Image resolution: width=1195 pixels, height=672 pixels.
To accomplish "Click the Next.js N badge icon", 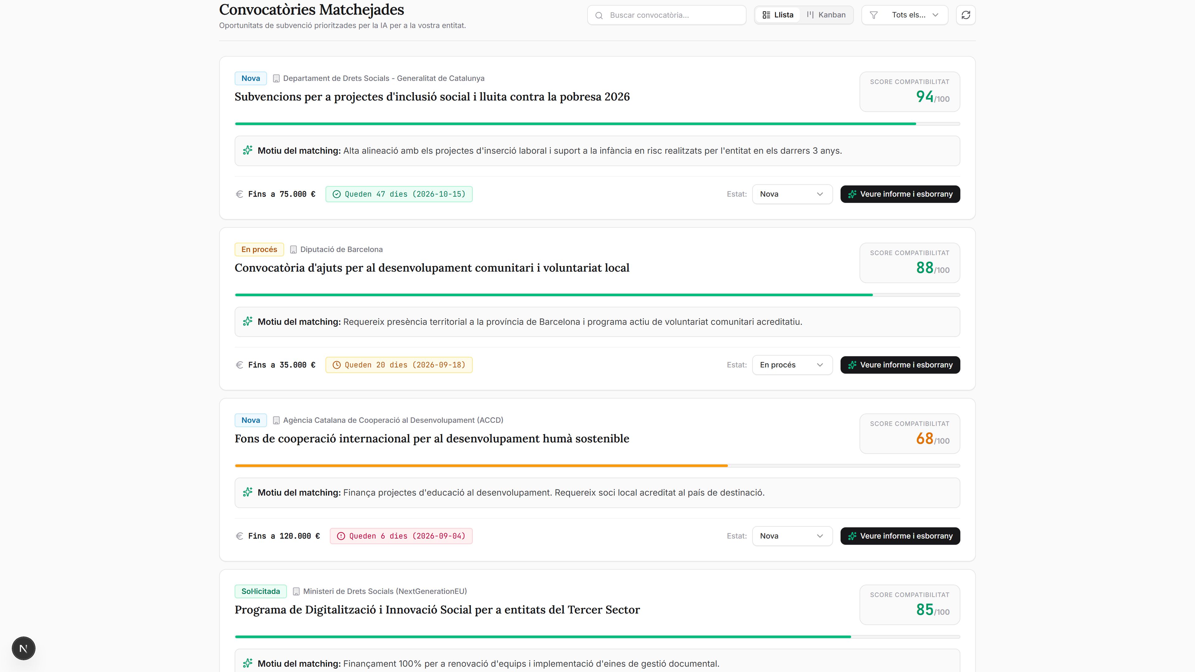I will pyautogui.click(x=23, y=648).
